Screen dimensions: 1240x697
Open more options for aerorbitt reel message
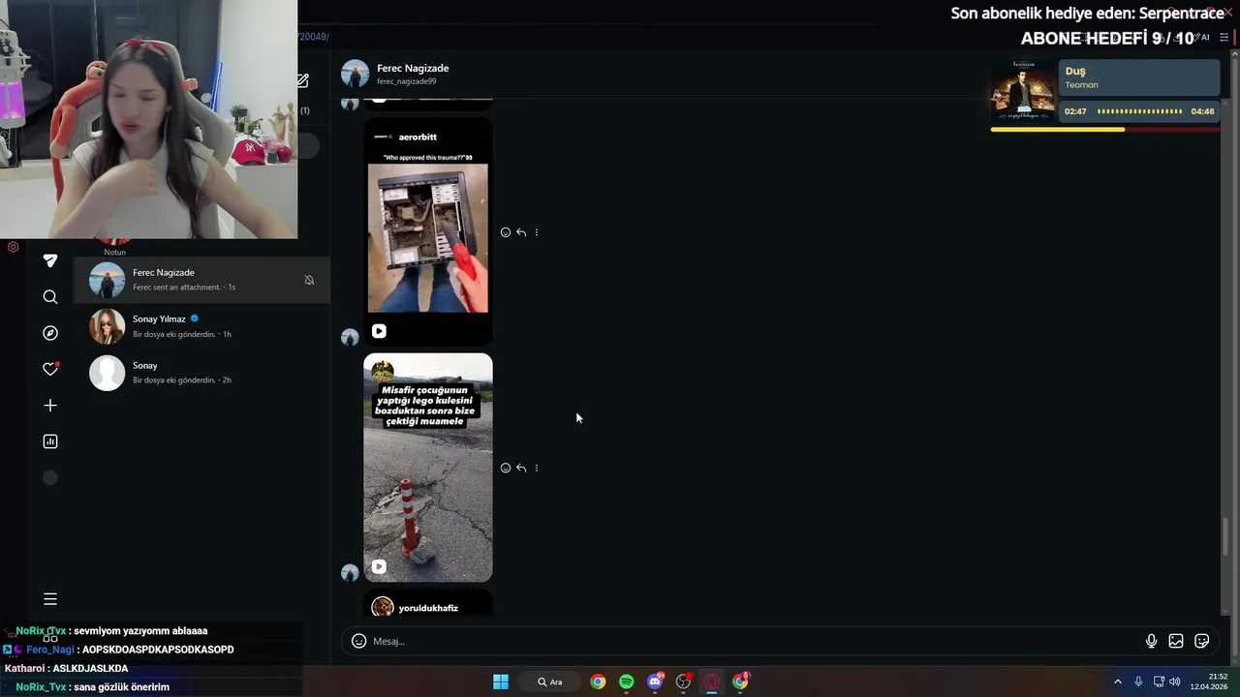click(x=537, y=232)
